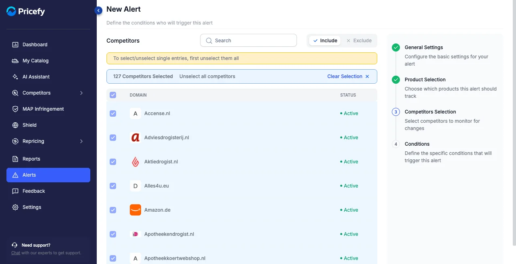Switch to Include mode

tap(325, 41)
